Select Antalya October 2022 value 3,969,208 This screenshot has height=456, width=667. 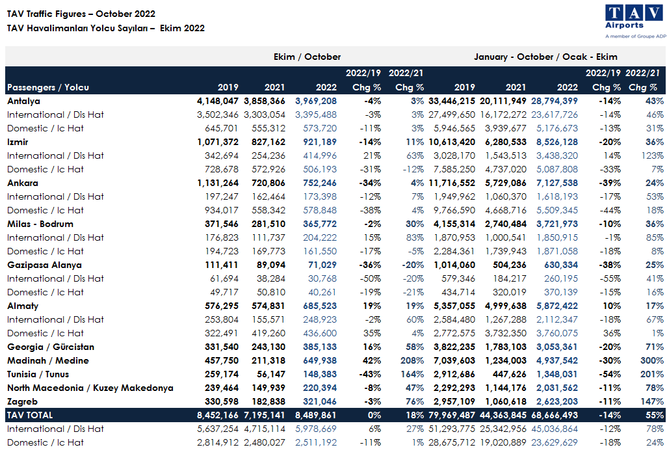click(x=316, y=101)
